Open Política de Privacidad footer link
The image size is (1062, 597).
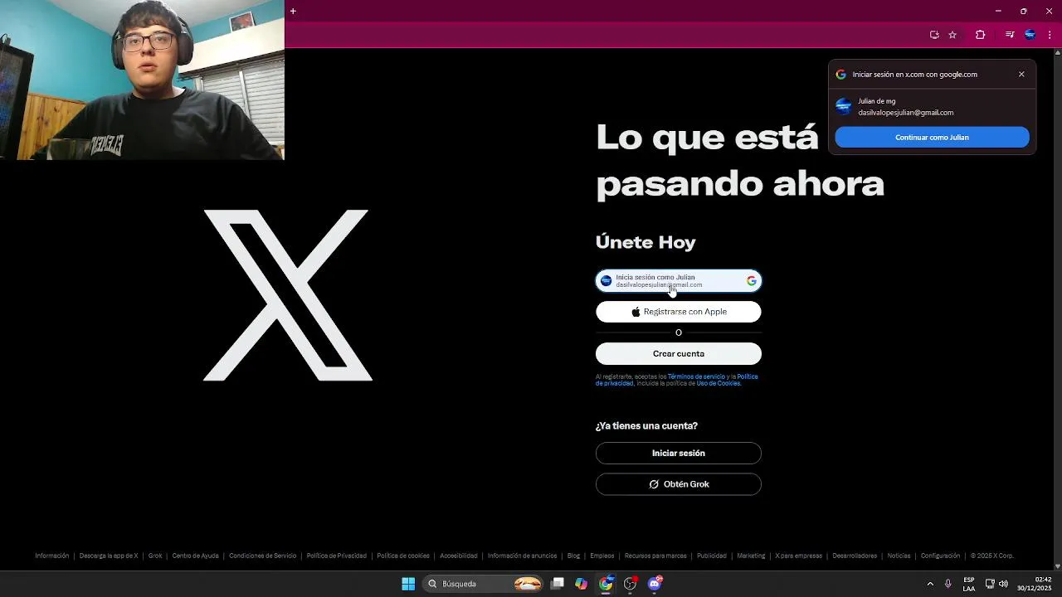click(336, 556)
